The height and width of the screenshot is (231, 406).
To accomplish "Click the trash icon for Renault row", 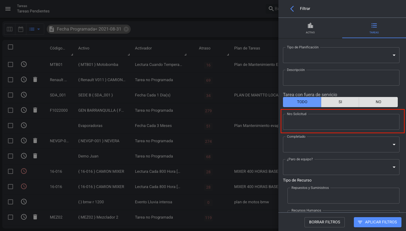I will point(35,80).
